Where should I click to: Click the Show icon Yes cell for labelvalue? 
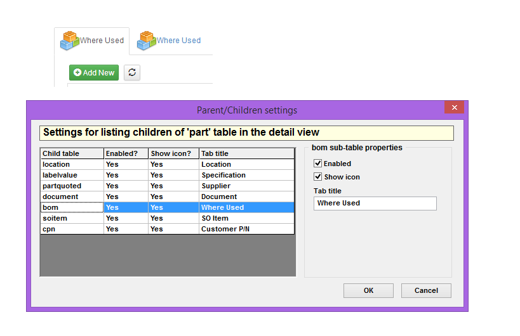(x=173, y=175)
